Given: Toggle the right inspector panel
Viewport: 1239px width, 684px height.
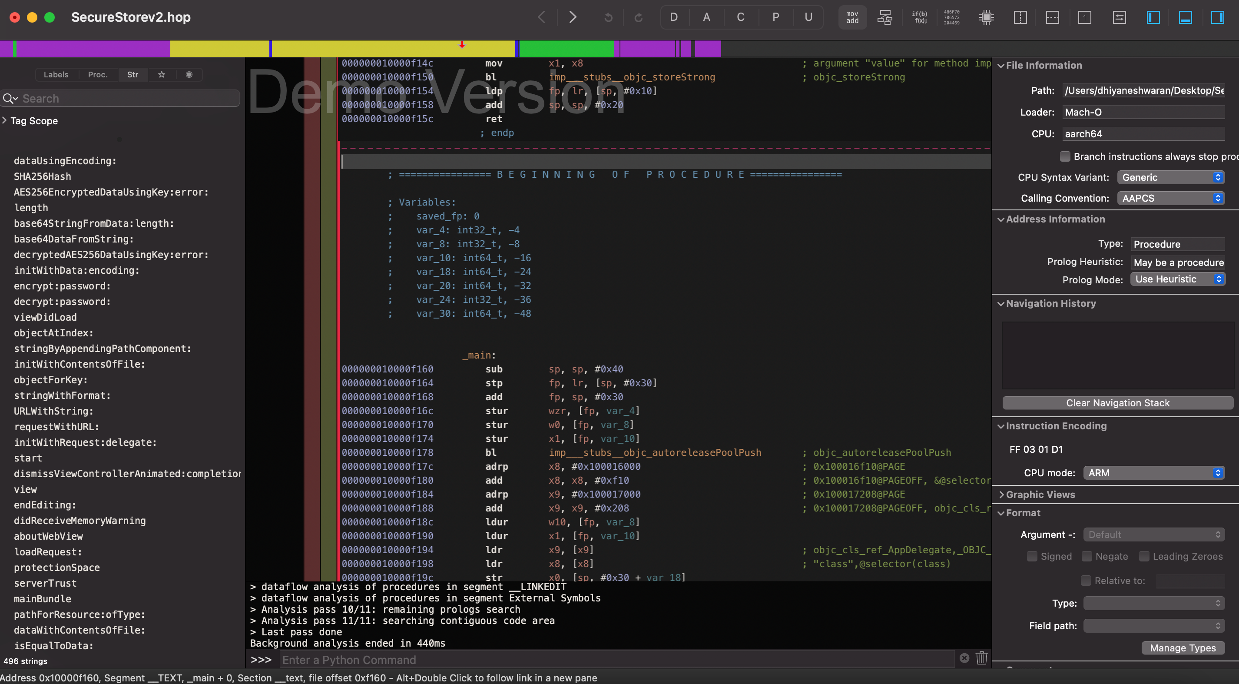Looking at the screenshot, I should tap(1217, 17).
